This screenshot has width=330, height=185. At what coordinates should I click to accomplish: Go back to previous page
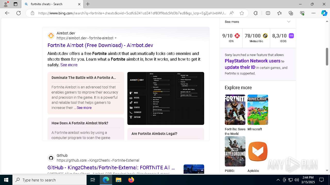click(x=7, y=13)
